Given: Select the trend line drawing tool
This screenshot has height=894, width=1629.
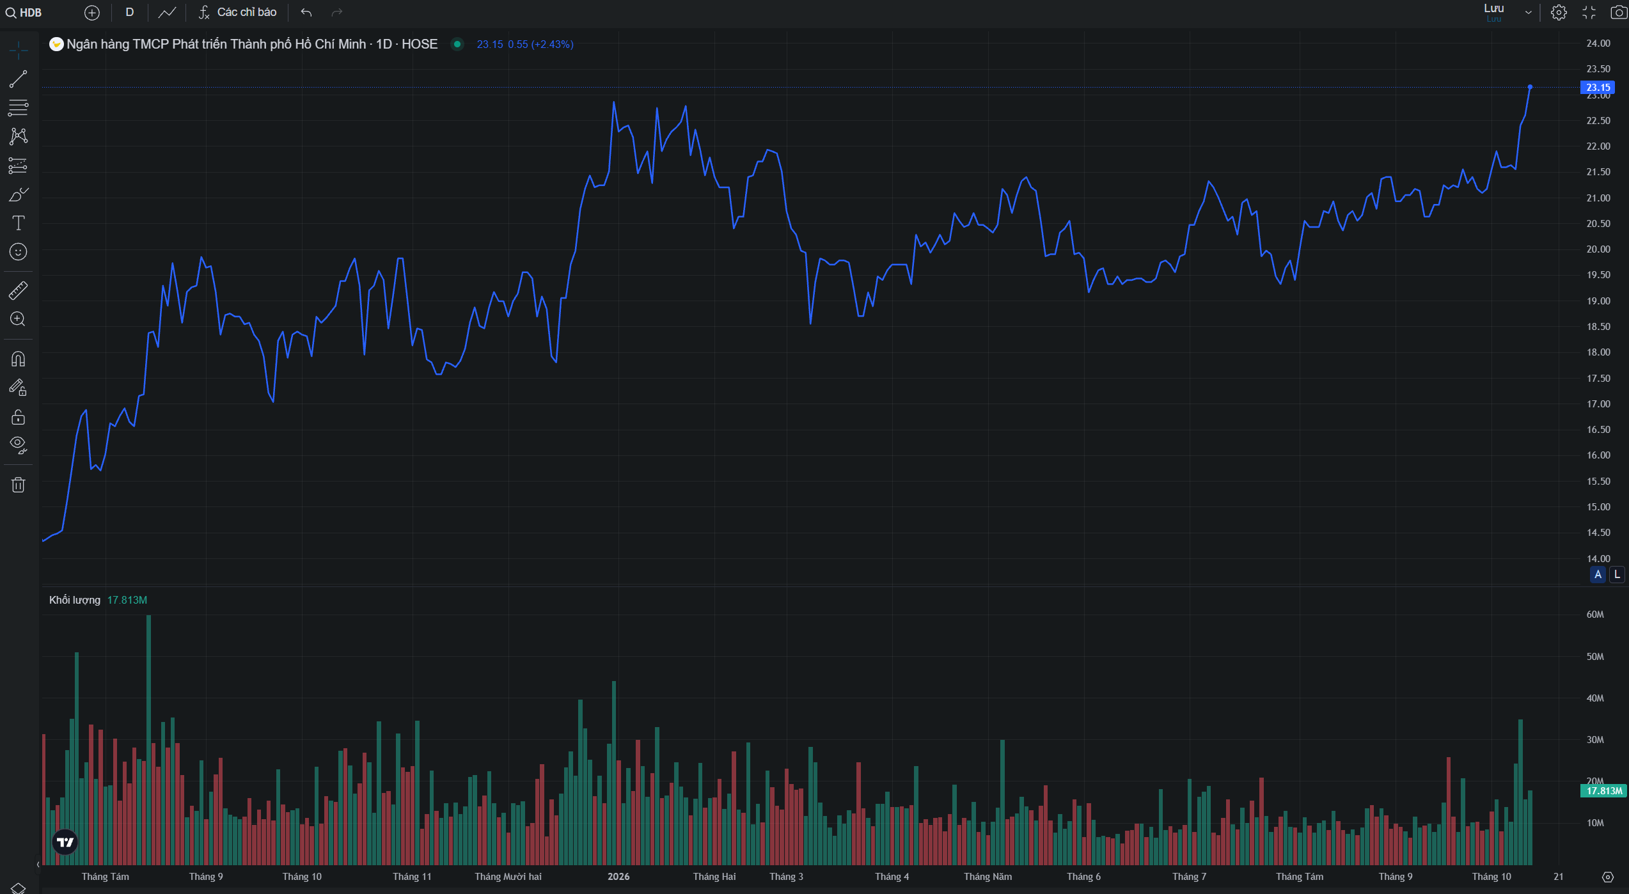Looking at the screenshot, I should tap(18, 79).
